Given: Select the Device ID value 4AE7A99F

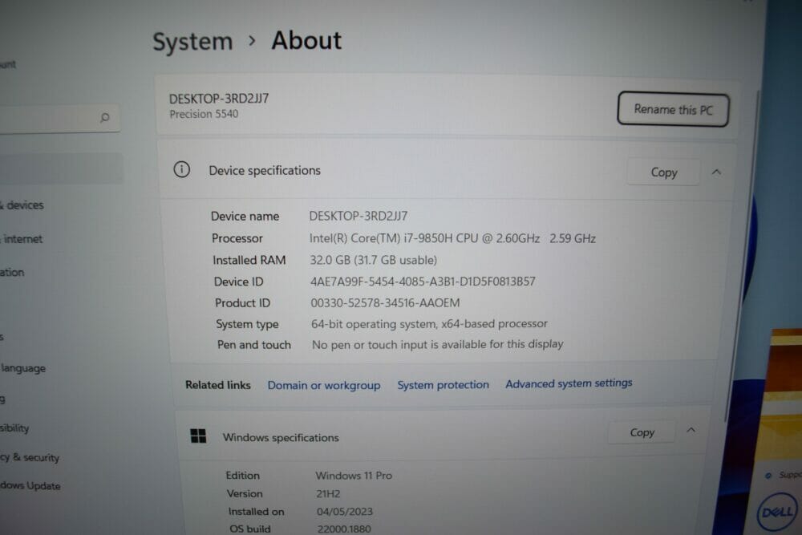Looking at the screenshot, I should click(x=423, y=282).
